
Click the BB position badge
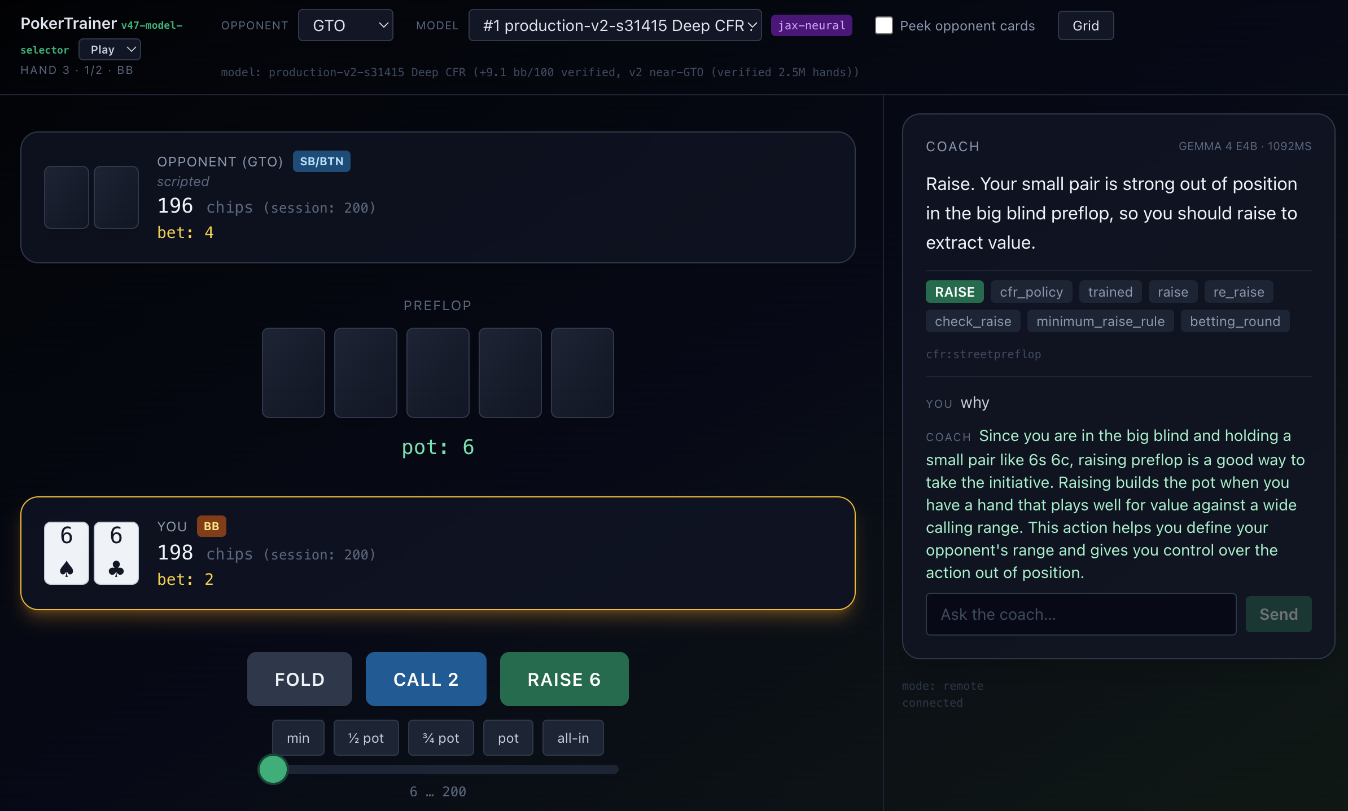pos(211,526)
